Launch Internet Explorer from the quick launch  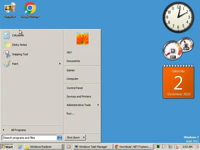coord(20,147)
